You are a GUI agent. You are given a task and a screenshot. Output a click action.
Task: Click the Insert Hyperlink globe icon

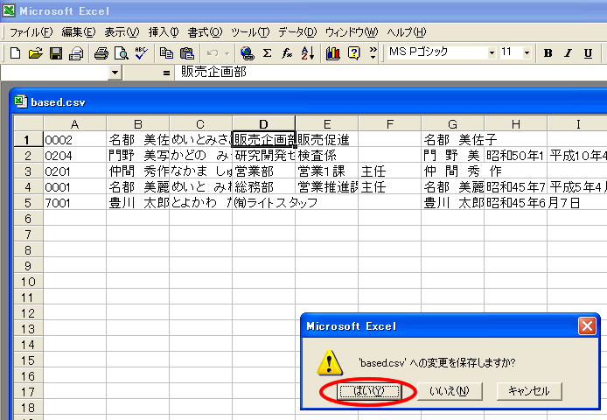247,53
